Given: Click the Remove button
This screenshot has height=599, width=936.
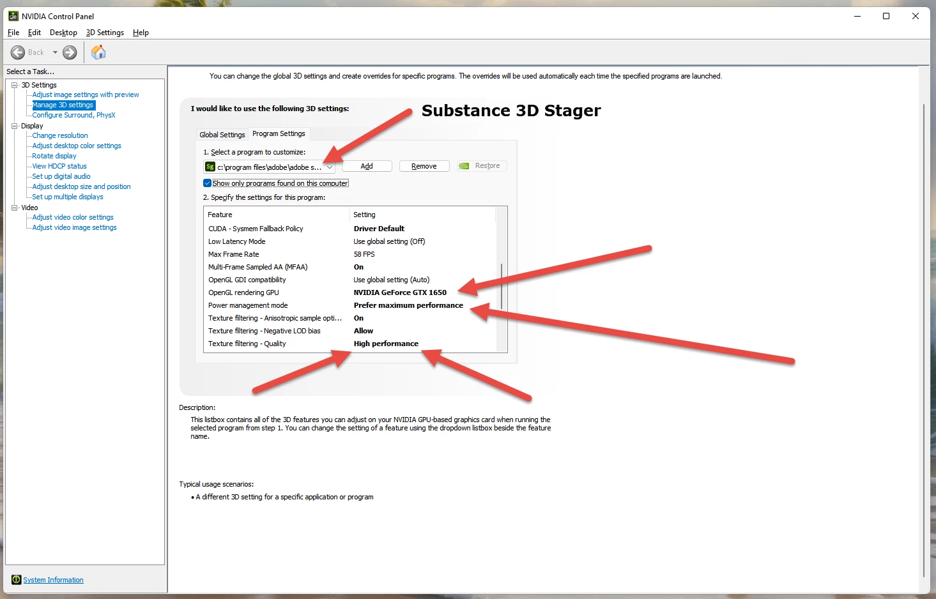Looking at the screenshot, I should (x=424, y=166).
